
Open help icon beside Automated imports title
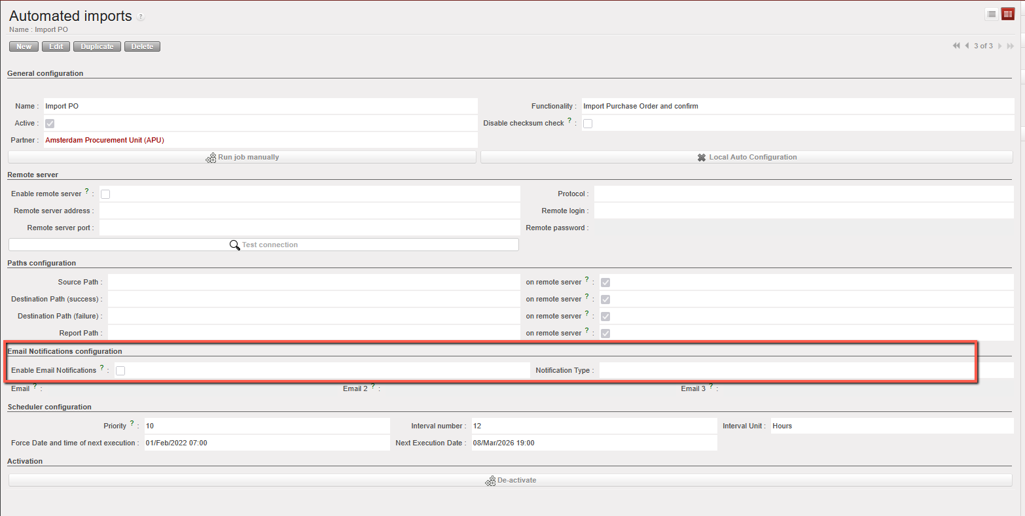(x=141, y=17)
